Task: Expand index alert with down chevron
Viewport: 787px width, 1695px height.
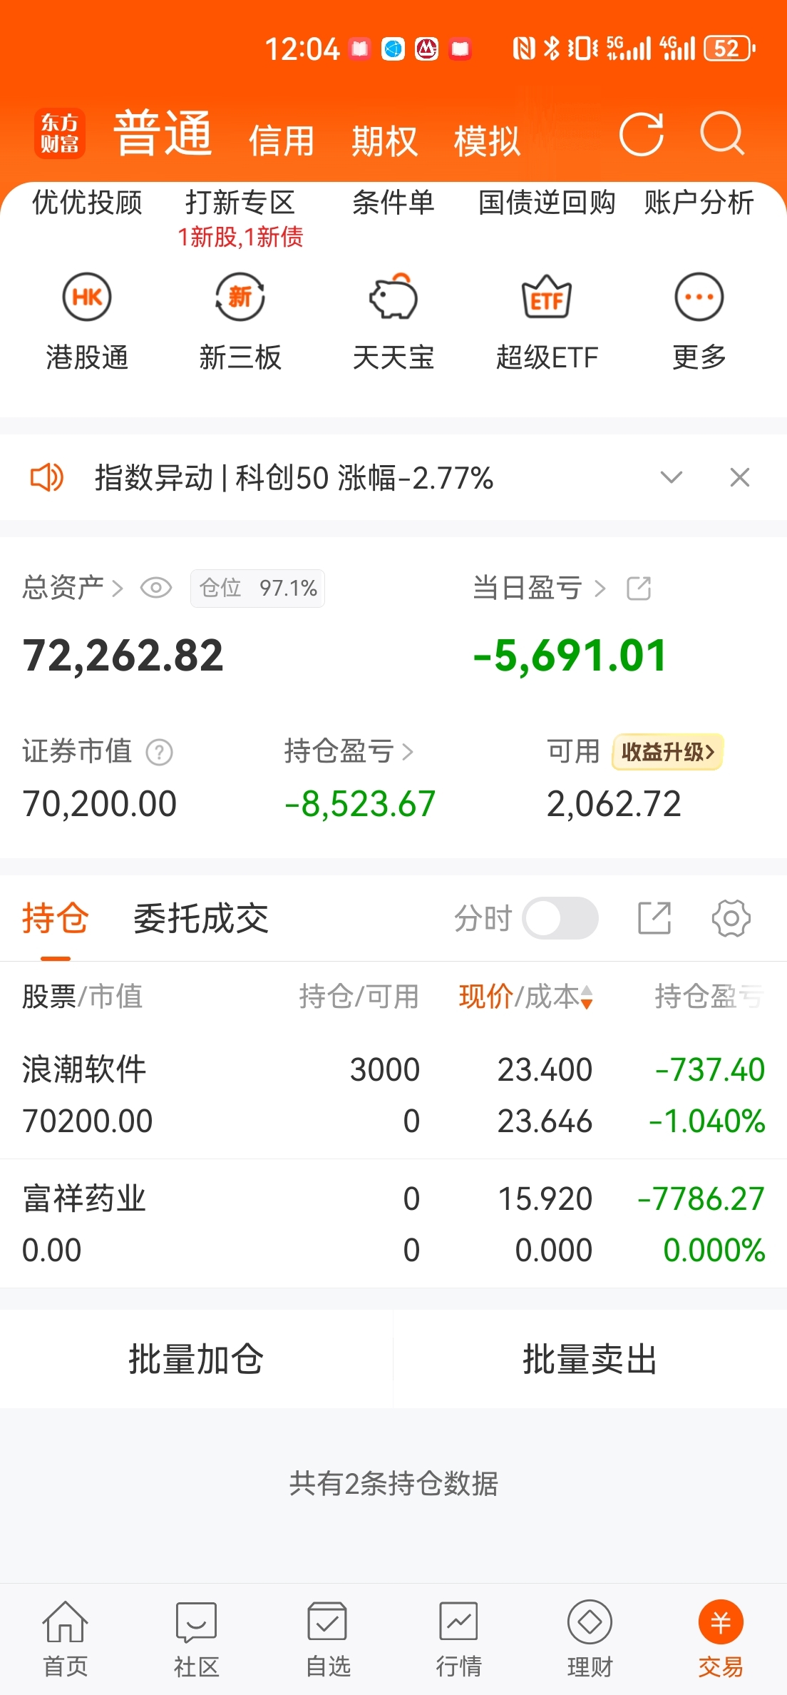Action: pos(672,477)
